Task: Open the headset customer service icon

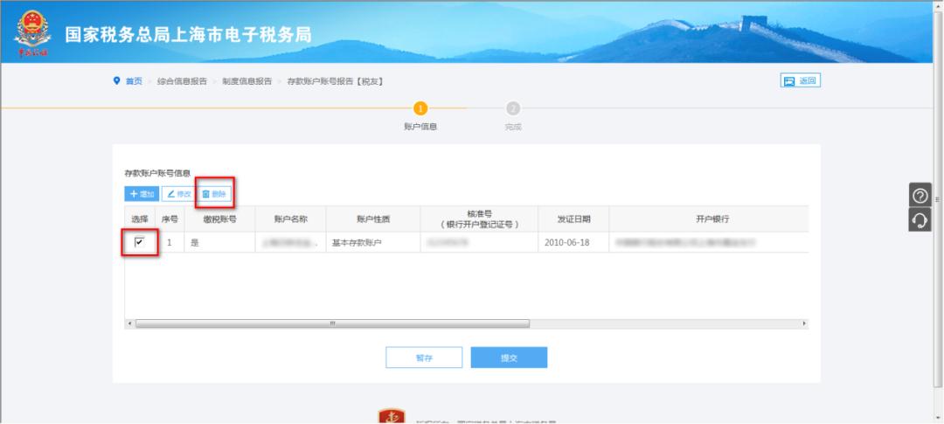Action: coord(920,220)
